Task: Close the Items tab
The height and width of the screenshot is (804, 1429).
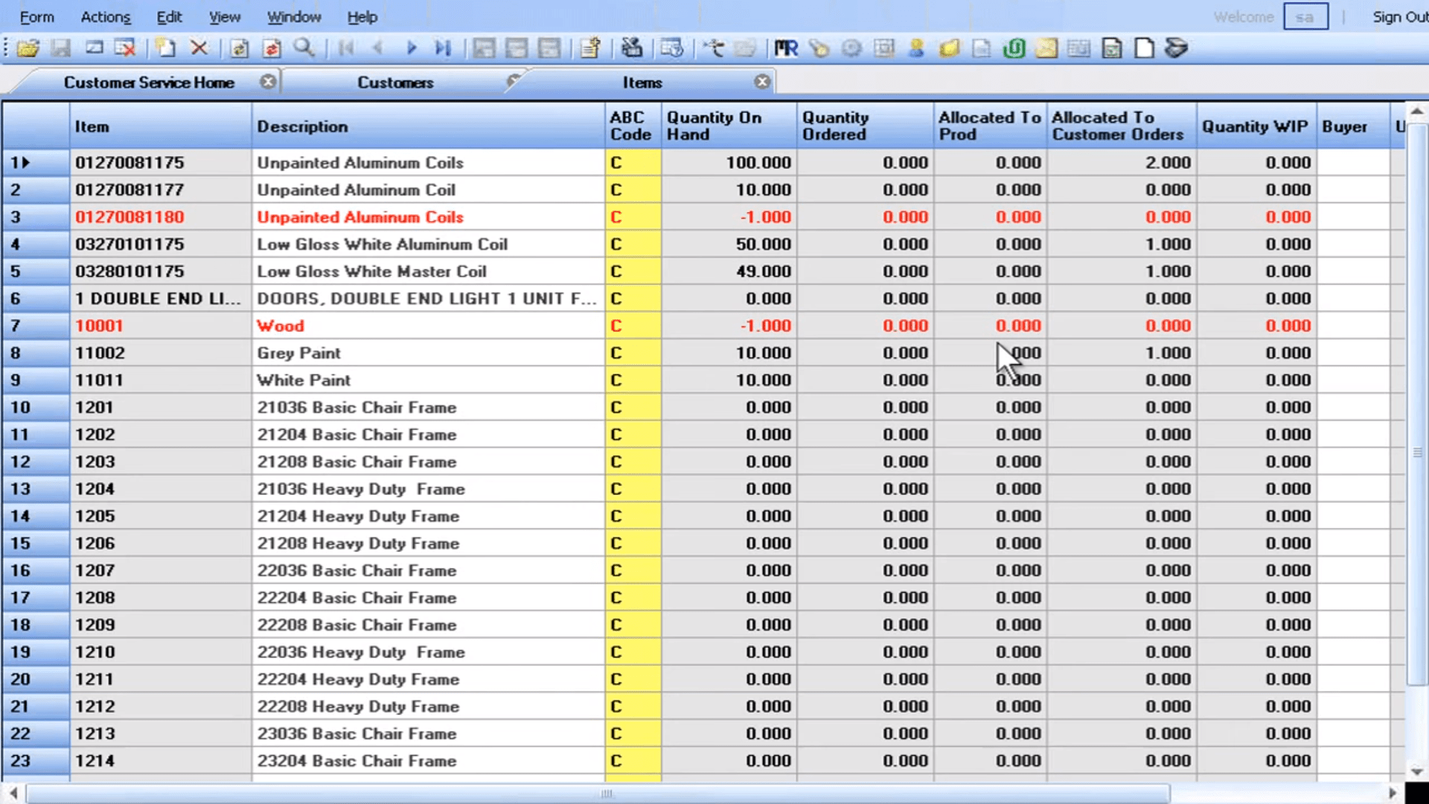Action: point(762,82)
